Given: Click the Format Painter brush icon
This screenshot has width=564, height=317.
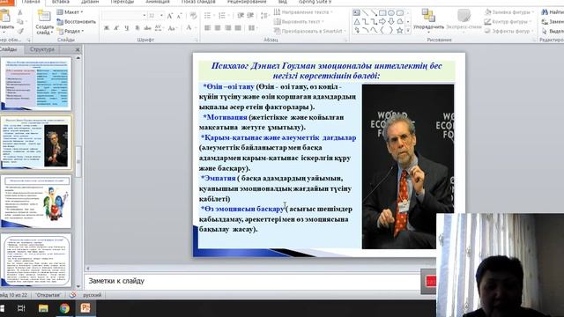Looking at the screenshot, I should [x=20, y=32].
